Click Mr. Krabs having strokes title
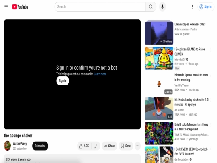Image resolution: width=217 pixels, height=163 pixels. tap(191, 102)
